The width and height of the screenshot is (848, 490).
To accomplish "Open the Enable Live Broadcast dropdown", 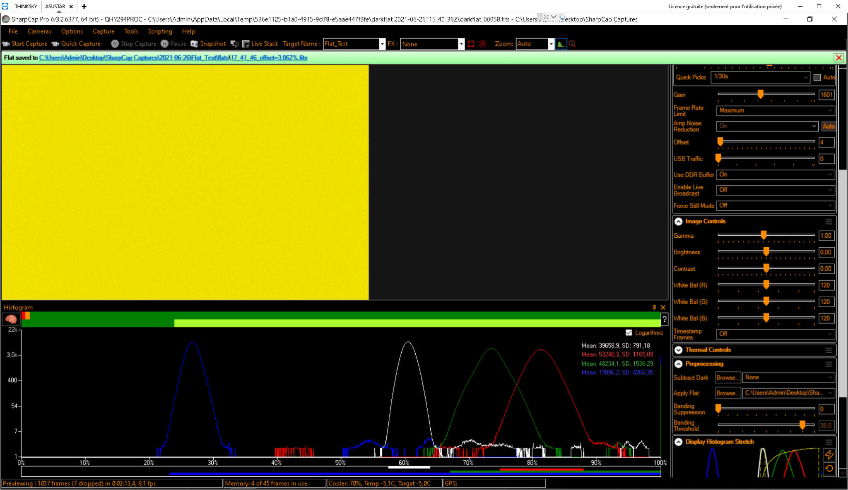I will pyautogui.click(x=776, y=190).
